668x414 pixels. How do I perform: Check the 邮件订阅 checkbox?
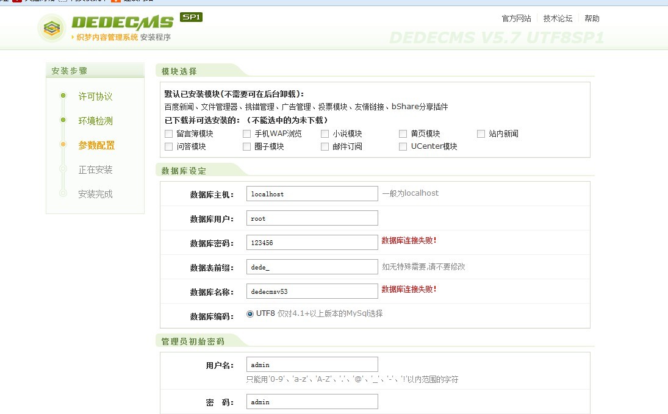click(x=325, y=146)
